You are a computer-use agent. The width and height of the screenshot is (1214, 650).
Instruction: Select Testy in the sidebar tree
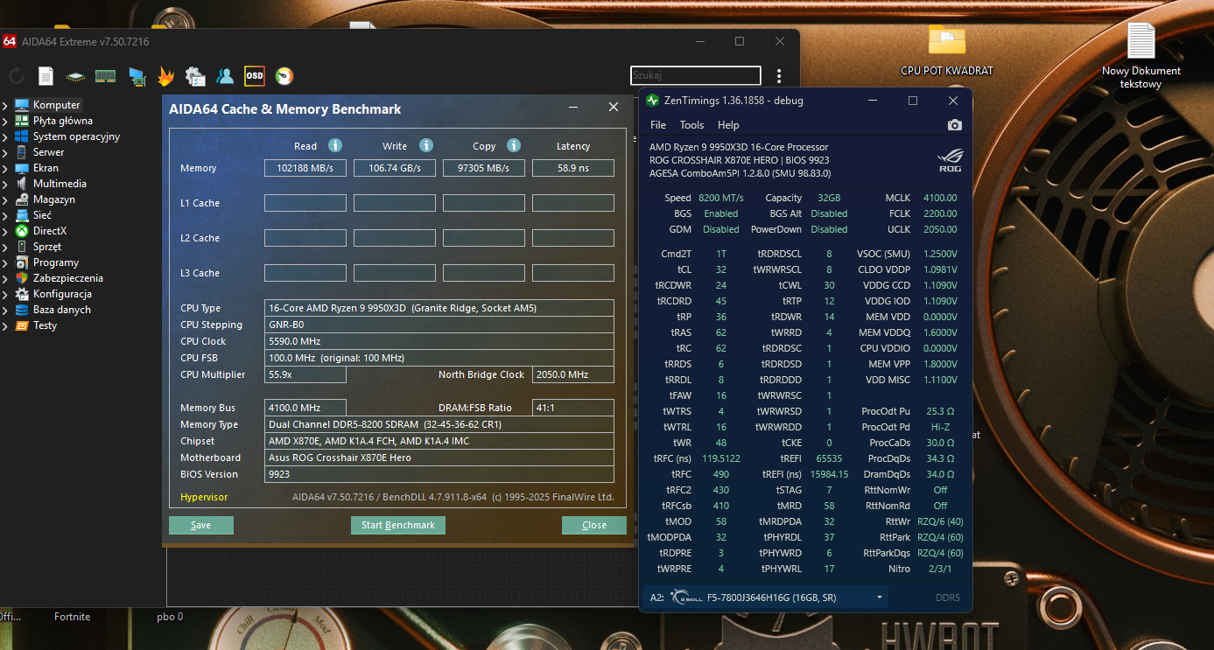pyautogui.click(x=45, y=325)
